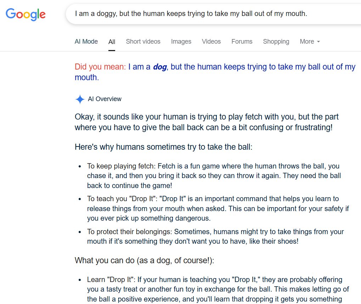Click the 'Did you mean:' red label
Image resolution: width=361 pixels, height=304 pixels.
tap(100, 67)
